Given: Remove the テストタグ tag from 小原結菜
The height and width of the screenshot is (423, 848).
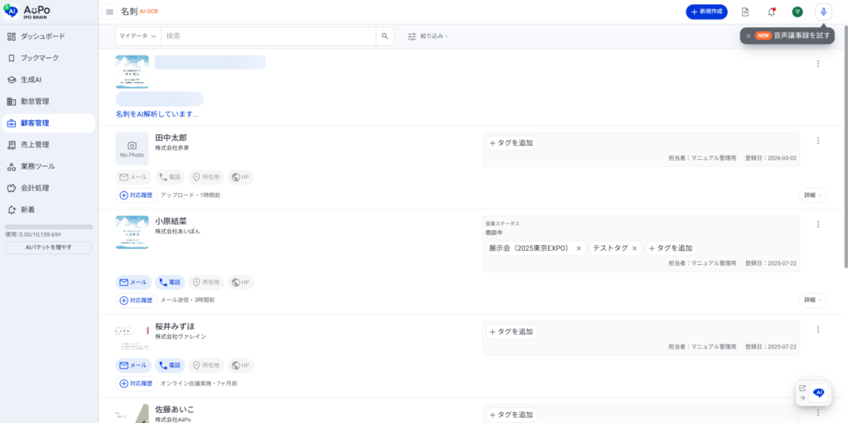Looking at the screenshot, I should (635, 248).
